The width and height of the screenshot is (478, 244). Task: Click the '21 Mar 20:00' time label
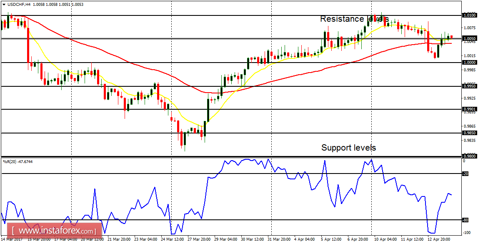click(x=120, y=239)
